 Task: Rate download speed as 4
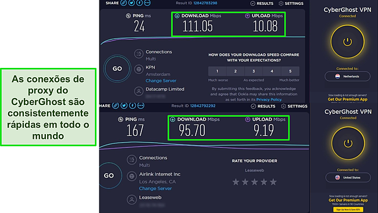pos(272,71)
